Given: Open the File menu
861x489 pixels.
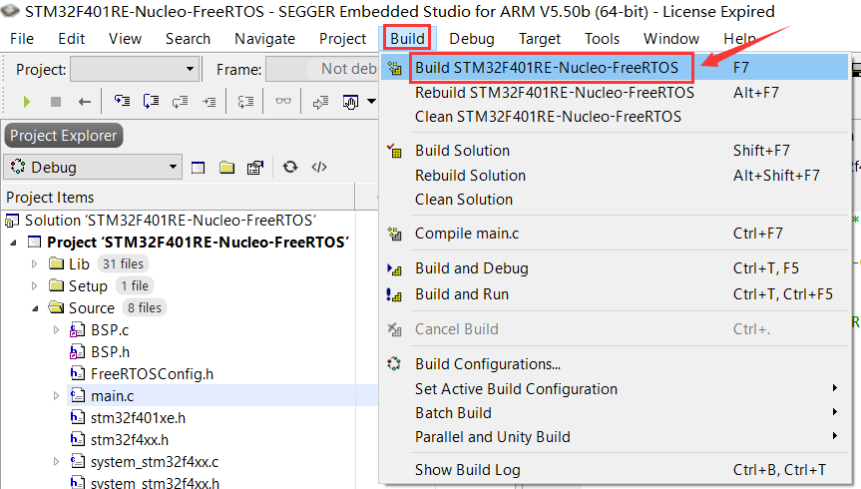Looking at the screenshot, I should click(x=22, y=39).
